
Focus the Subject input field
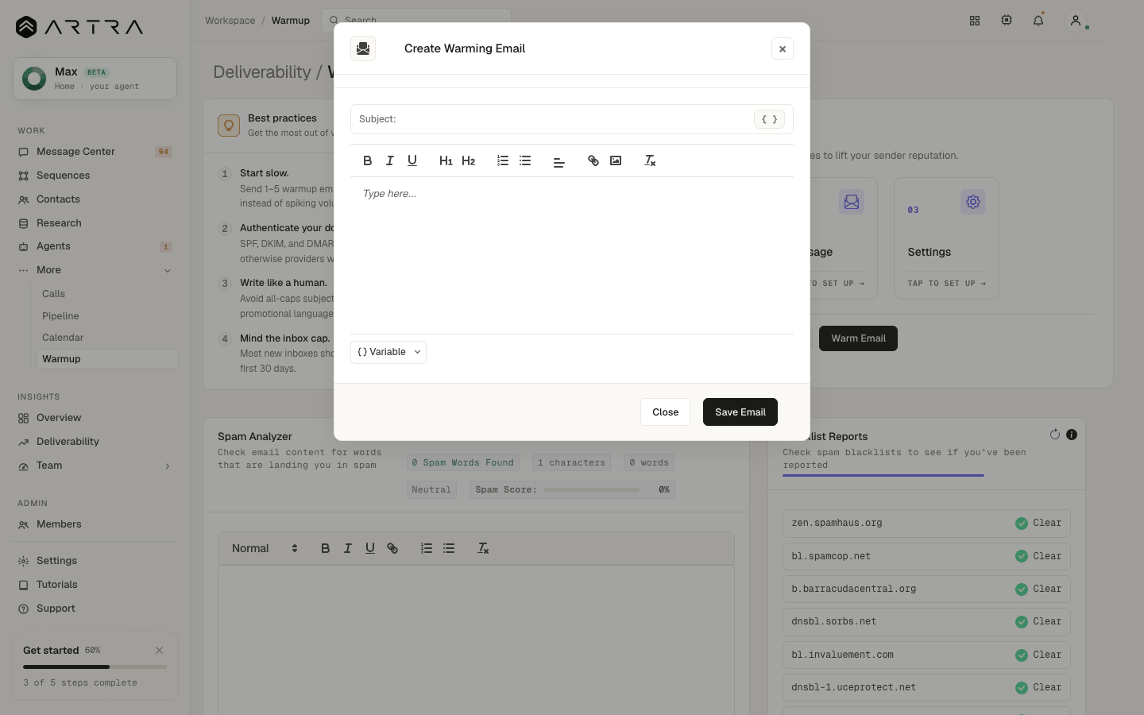(572, 119)
